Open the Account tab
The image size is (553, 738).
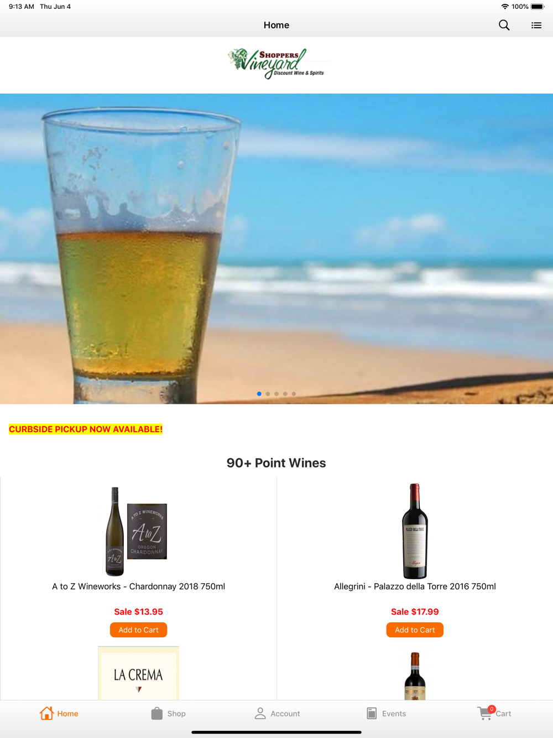tap(277, 714)
